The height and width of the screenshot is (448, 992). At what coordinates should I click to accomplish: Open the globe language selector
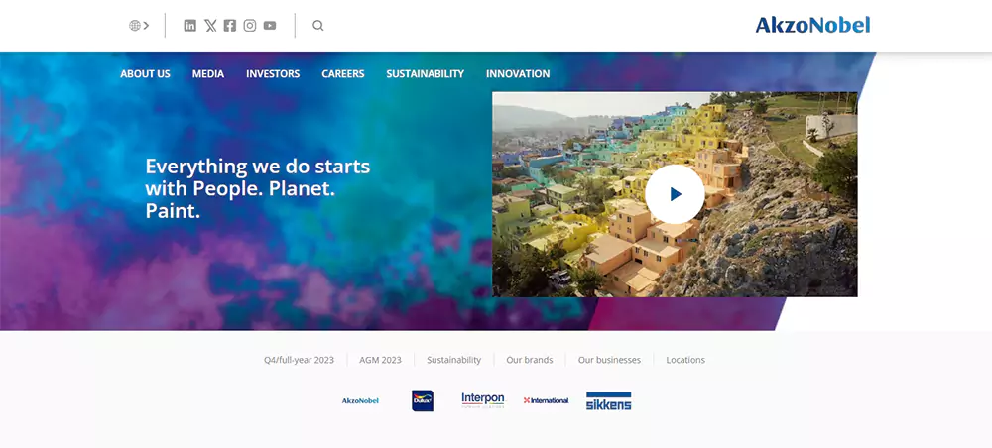tap(139, 26)
